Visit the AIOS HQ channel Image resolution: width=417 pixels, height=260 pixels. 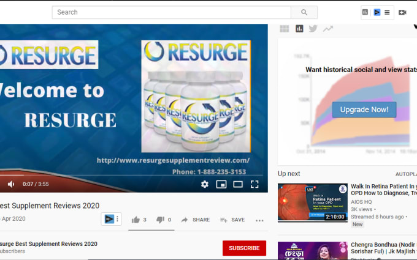(361, 202)
